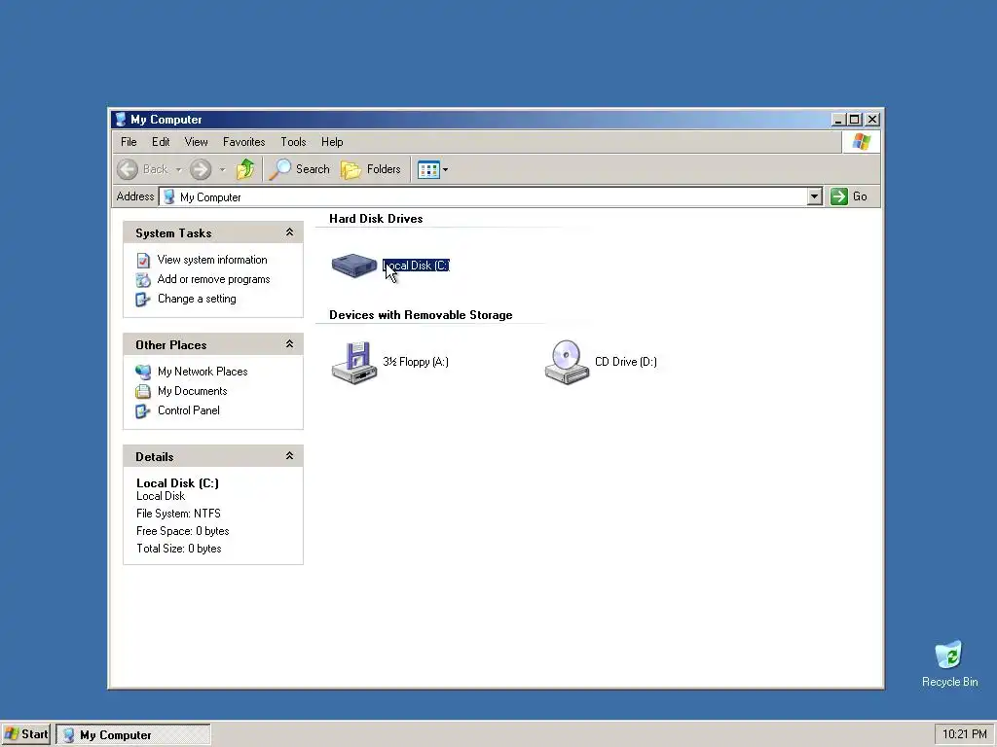Viewport: 997px width, 747px height.
Task: Click the CD Drive (D:) label
Action: tap(626, 362)
